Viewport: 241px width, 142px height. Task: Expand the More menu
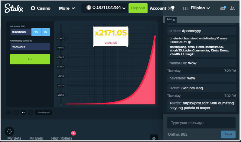click(67, 8)
